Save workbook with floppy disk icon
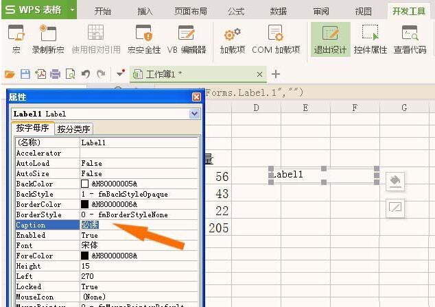This screenshot has height=307, width=435. (x=25, y=74)
